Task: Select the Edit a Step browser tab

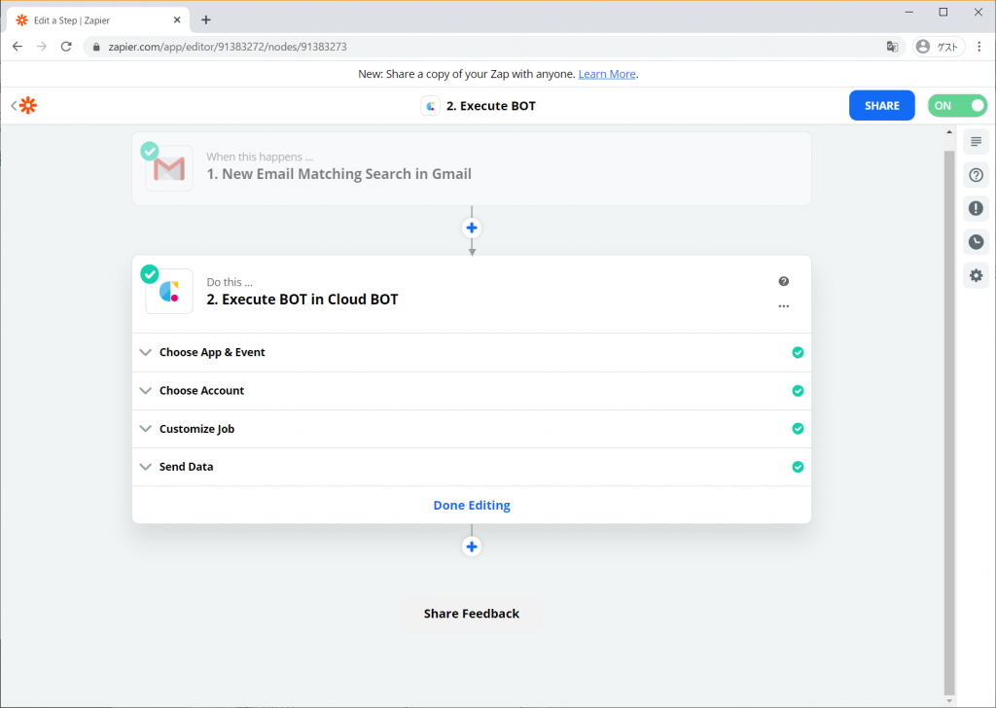Action: pyautogui.click(x=92, y=19)
